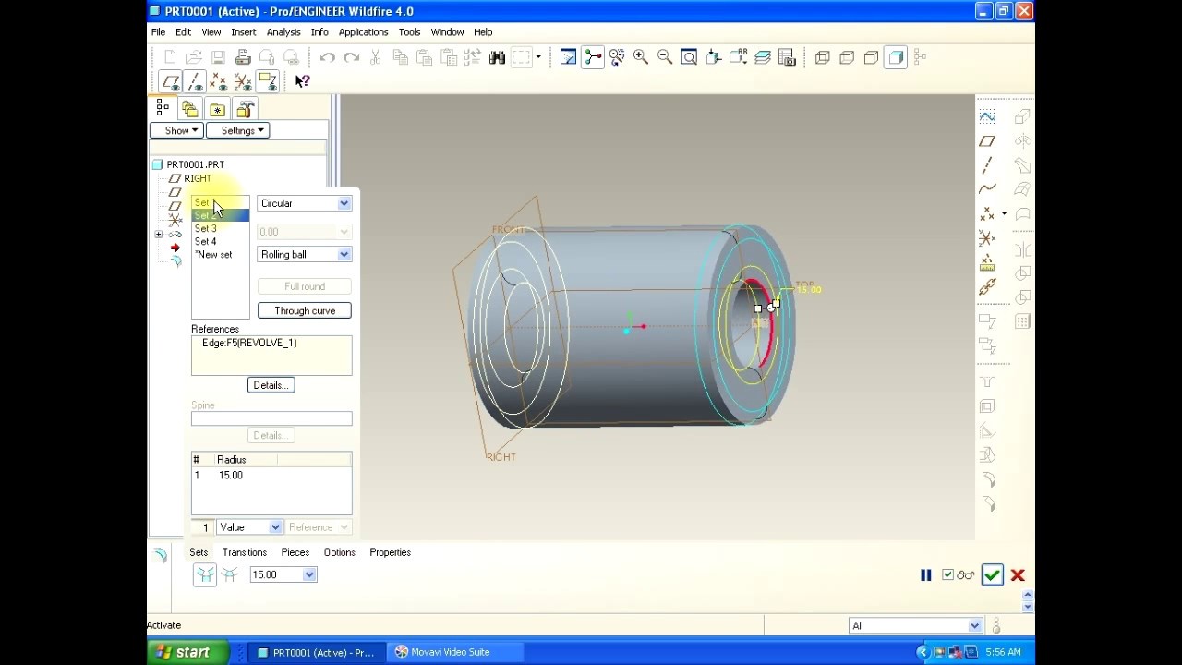Select Set 3 in the sets list
Image resolution: width=1182 pixels, height=665 pixels.
tap(220, 228)
